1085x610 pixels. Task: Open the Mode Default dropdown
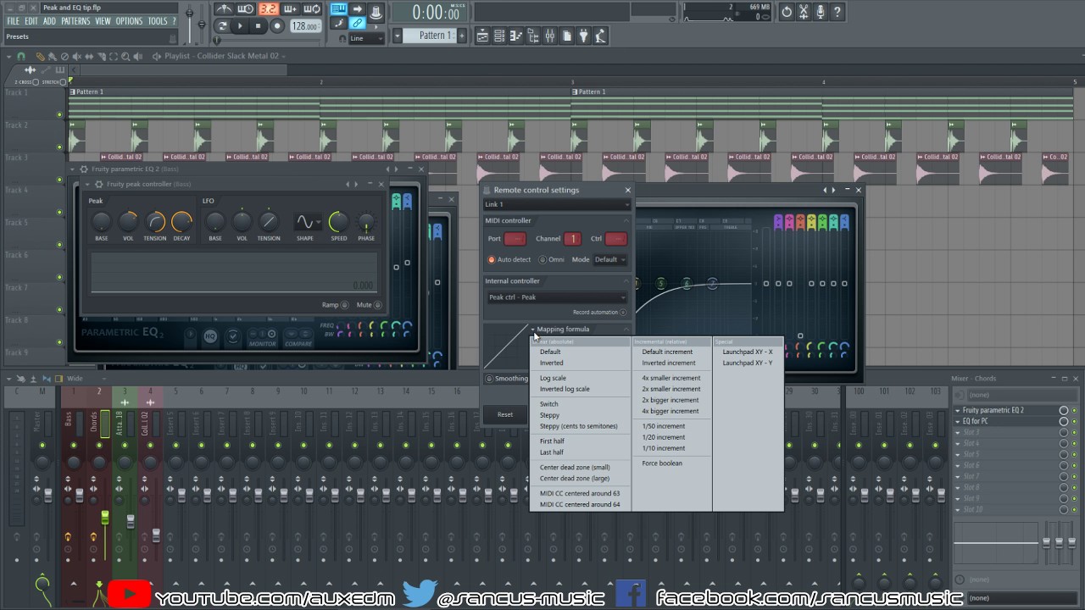[x=609, y=259]
